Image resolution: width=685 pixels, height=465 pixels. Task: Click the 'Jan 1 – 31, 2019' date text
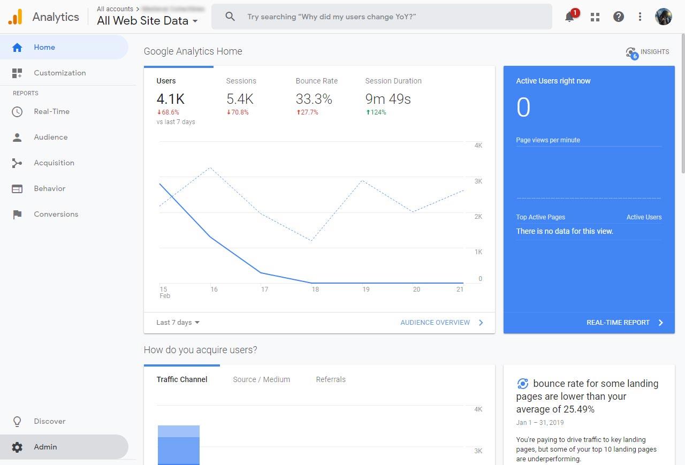[540, 423]
